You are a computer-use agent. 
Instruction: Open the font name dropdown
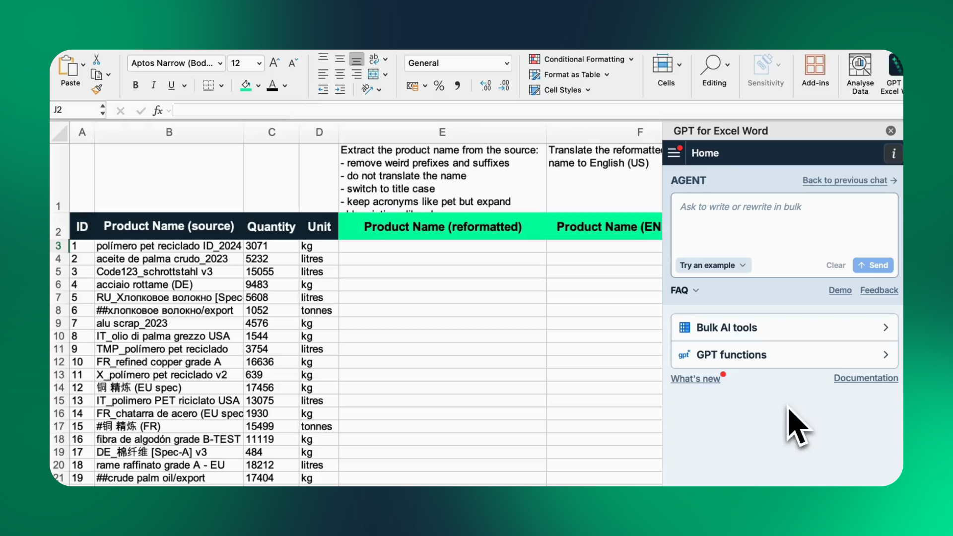(220, 63)
